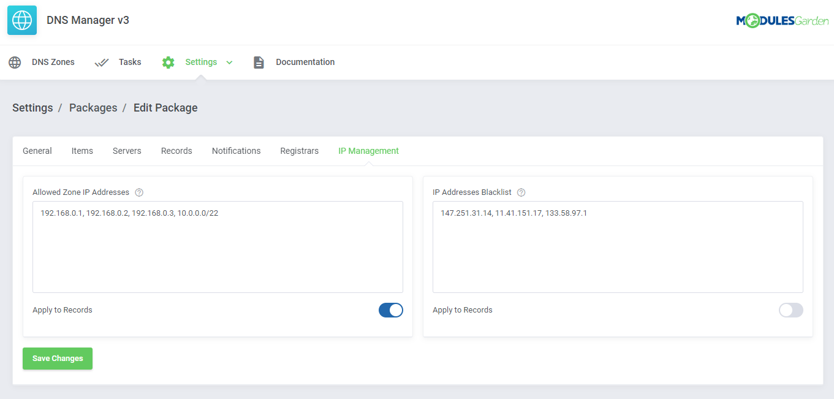Select the IP Management tab
This screenshot has width=834, height=399.
[x=368, y=151]
